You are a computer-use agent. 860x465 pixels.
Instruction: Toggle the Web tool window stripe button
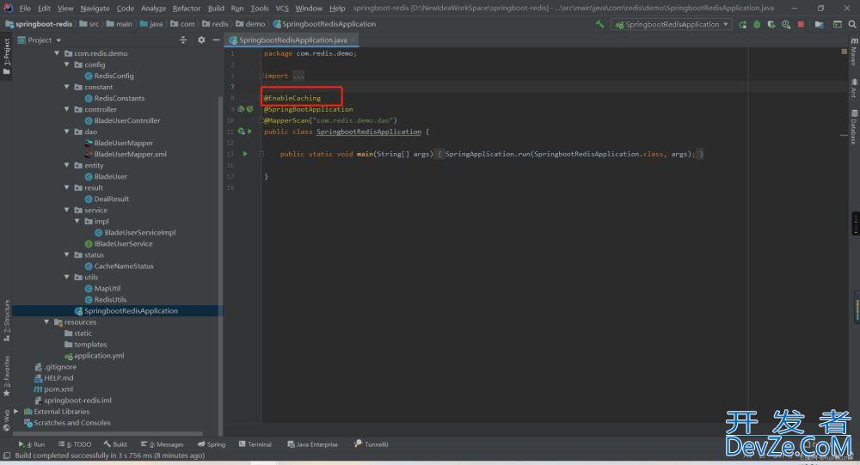point(6,419)
